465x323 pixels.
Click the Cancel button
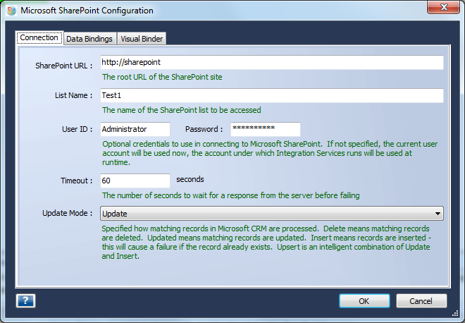click(x=421, y=301)
